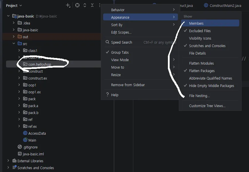The height and width of the screenshot is (172, 249).
Task: Toggle Members display option
Action: (210, 23)
